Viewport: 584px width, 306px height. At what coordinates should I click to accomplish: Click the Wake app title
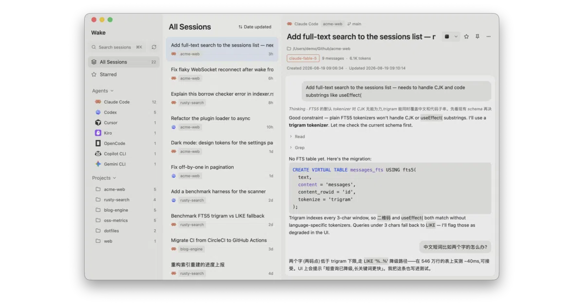pos(98,33)
